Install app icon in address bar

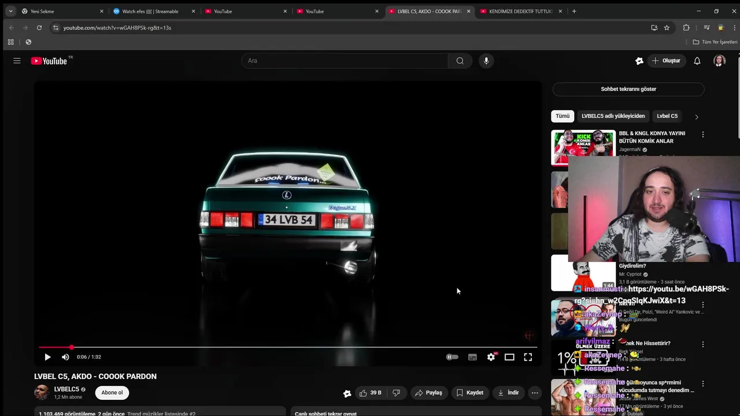[x=654, y=28]
